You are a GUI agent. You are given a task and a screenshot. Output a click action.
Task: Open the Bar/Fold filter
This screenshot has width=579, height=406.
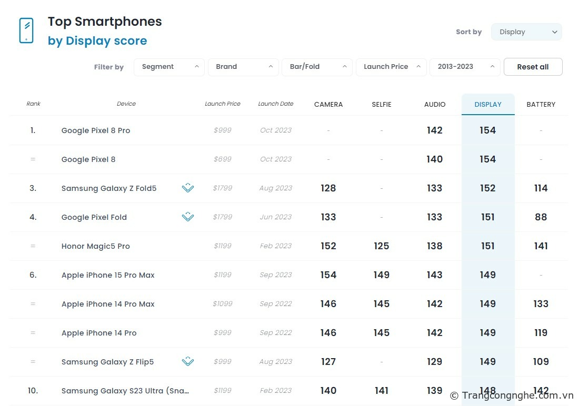[x=317, y=67]
